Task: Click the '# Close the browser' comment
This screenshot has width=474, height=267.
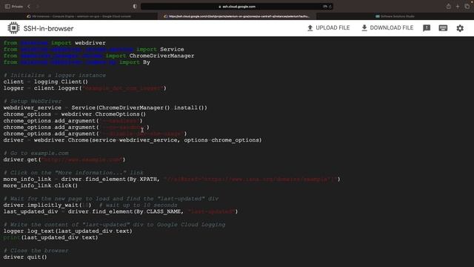Action: (x=36, y=251)
